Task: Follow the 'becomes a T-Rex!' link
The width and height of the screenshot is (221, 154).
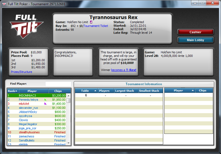Action: [124, 70]
